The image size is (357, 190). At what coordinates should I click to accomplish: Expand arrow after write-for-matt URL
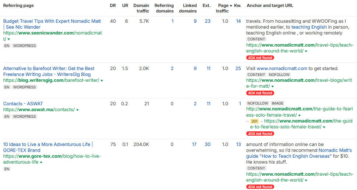coord(272,87)
